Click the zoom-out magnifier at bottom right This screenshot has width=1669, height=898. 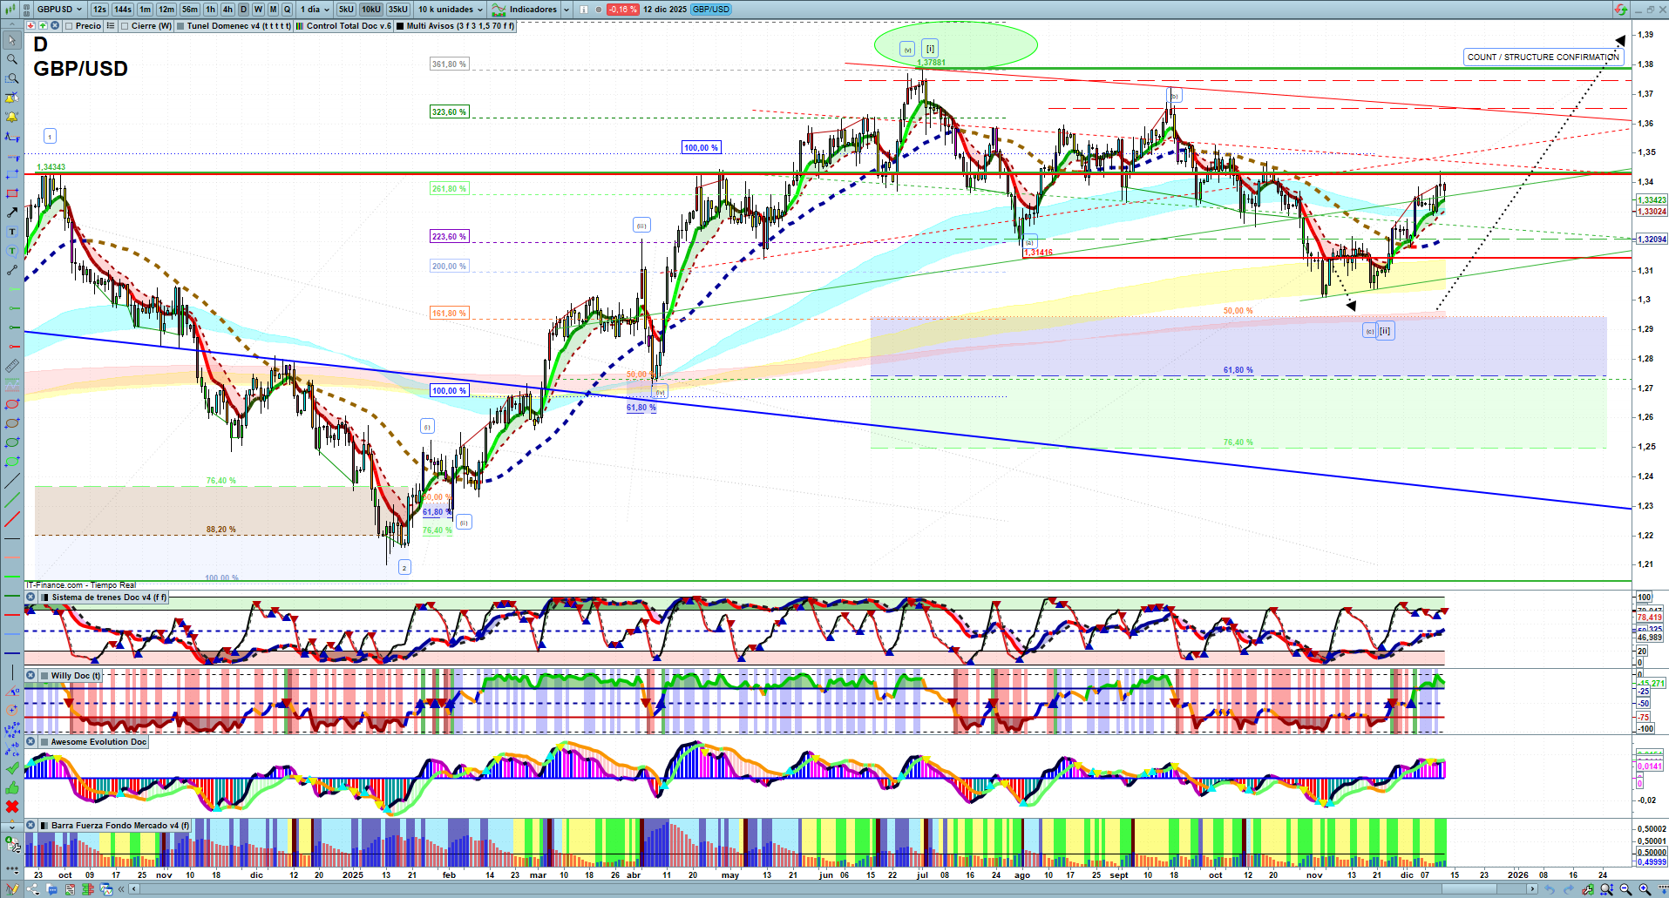[1625, 889]
